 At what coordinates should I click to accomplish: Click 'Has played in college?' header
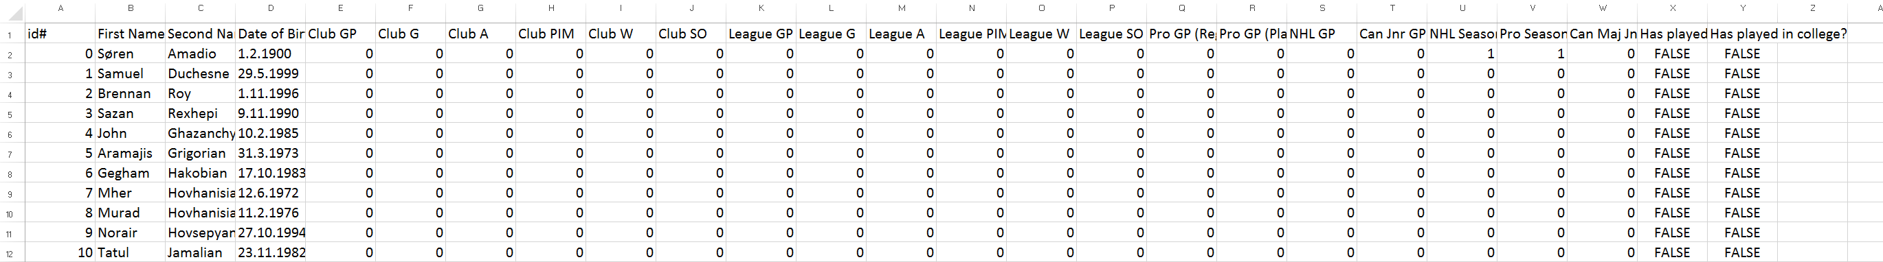click(1778, 34)
